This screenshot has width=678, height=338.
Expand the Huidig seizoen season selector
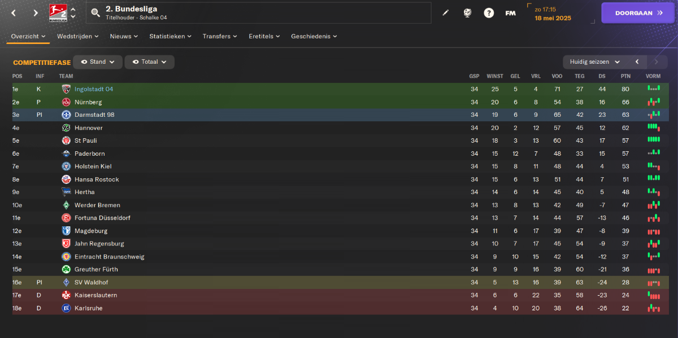594,62
